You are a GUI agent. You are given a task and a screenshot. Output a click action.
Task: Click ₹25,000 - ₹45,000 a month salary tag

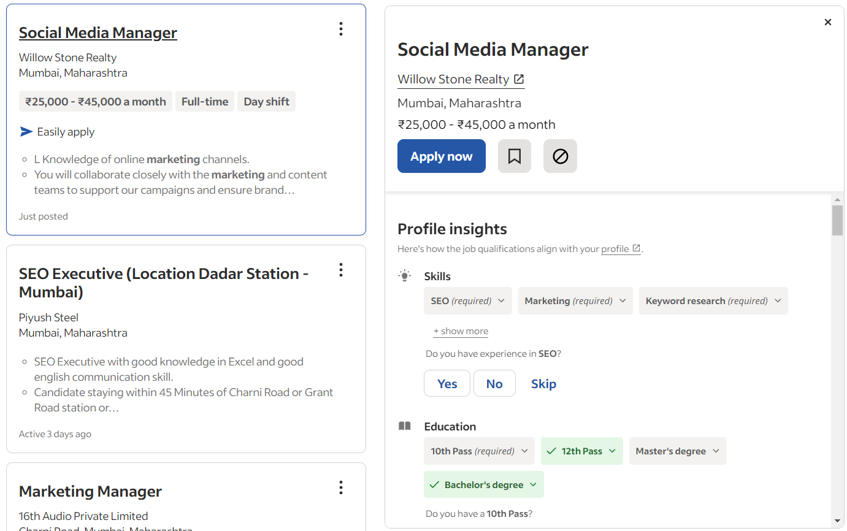[96, 102]
